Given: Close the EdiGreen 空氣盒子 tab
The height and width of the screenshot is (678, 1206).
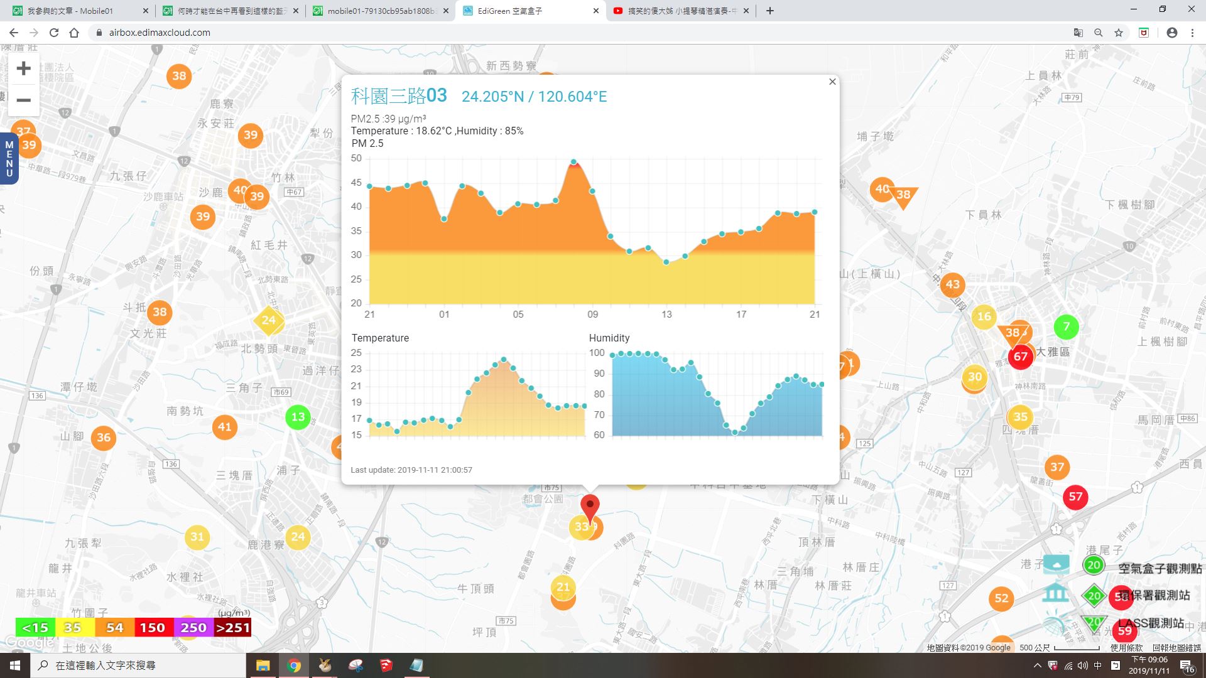Looking at the screenshot, I should click(595, 11).
